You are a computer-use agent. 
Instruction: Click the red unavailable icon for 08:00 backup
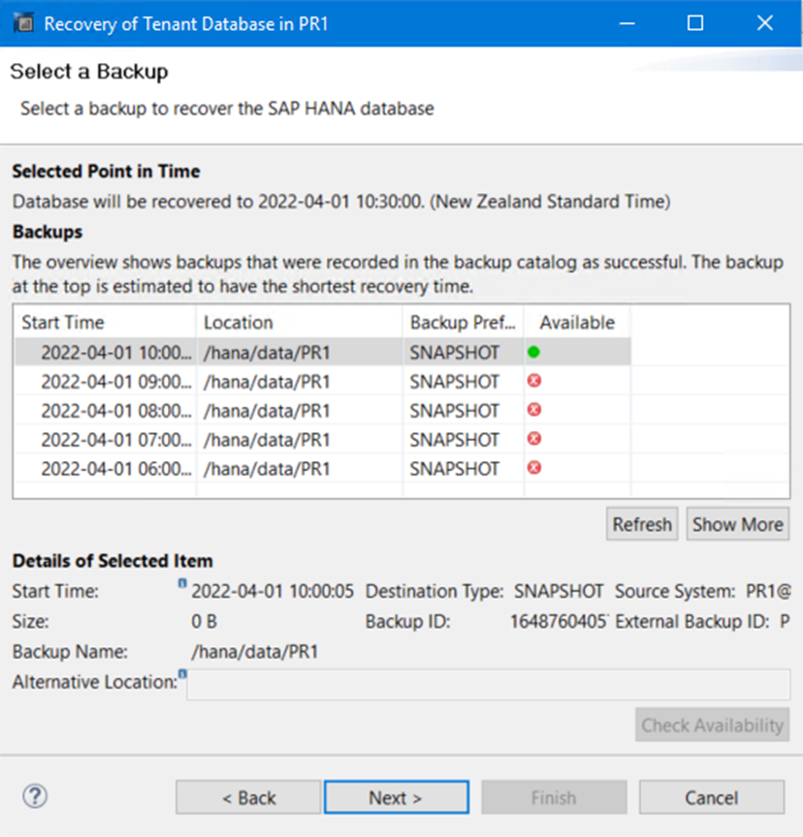[534, 410]
